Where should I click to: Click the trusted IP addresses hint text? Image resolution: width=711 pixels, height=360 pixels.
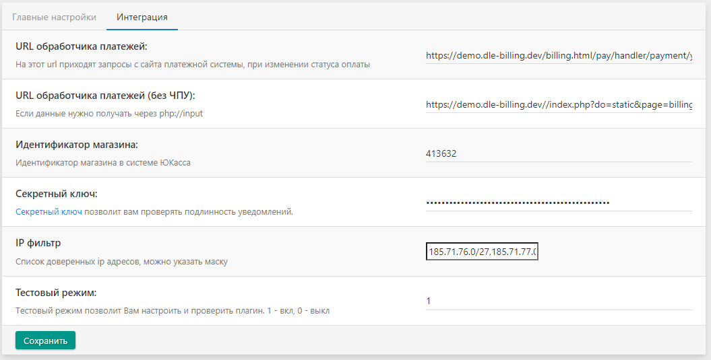pos(121,261)
